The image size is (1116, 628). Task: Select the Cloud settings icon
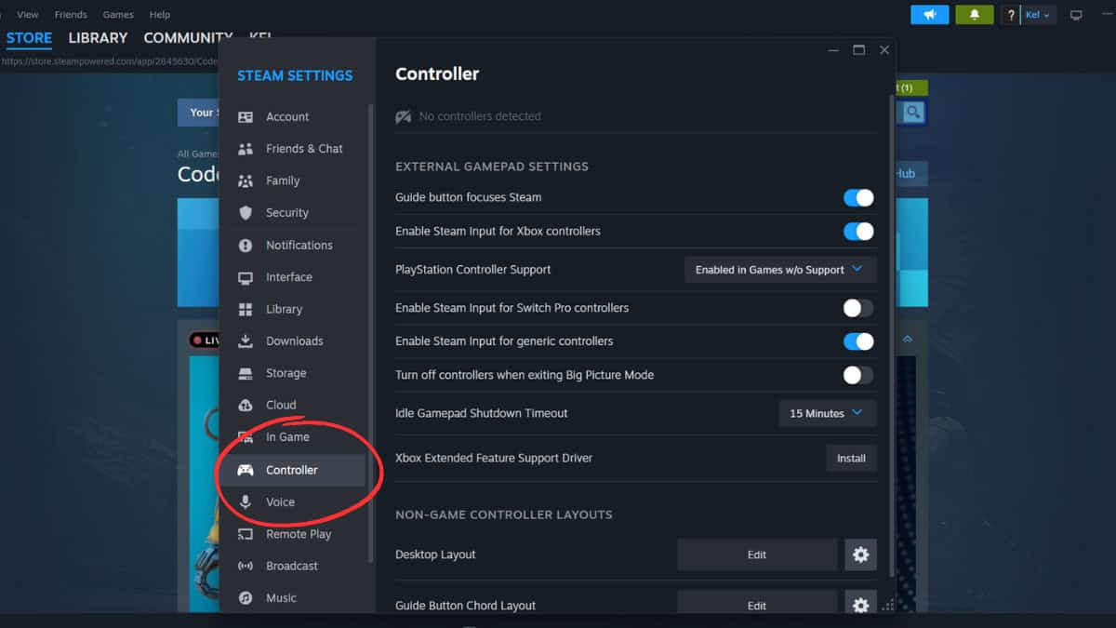246,405
